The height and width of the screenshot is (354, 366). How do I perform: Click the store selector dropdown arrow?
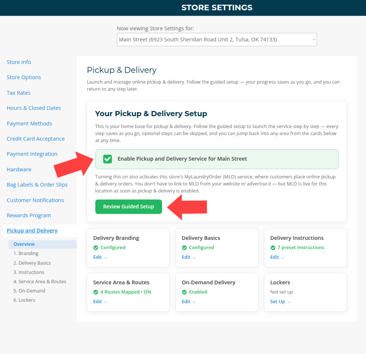[x=314, y=40]
